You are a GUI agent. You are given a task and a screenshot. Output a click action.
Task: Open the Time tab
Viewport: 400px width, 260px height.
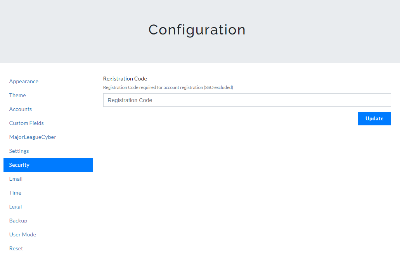(x=15, y=193)
